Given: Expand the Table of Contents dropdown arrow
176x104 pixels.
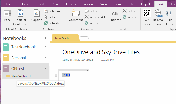Looking at the screenshot, I should (x=27, y=24).
